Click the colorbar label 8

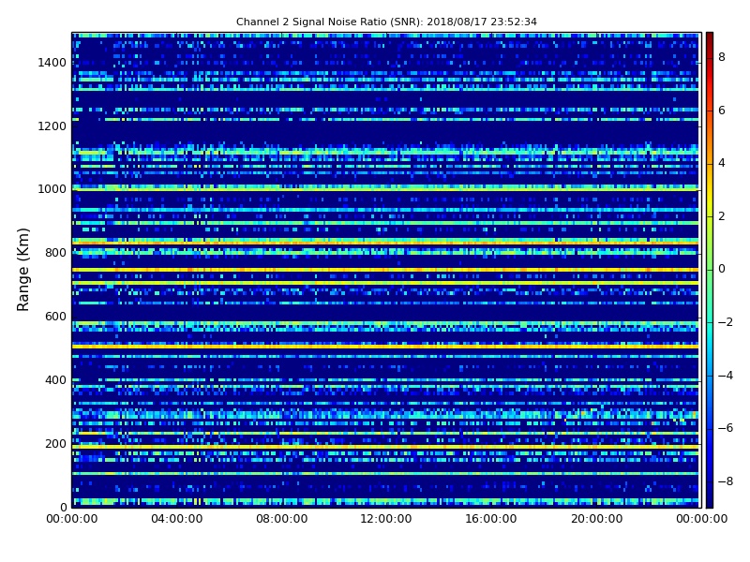pyautogui.click(x=722, y=57)
